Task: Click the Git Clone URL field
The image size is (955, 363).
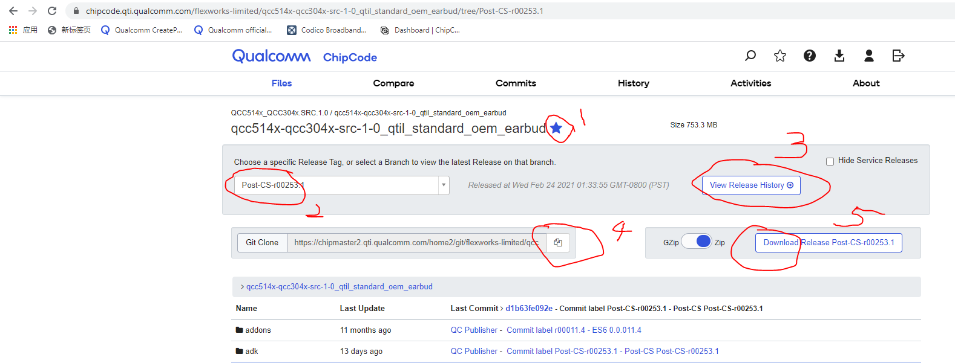Action: [x=416, y=242]
